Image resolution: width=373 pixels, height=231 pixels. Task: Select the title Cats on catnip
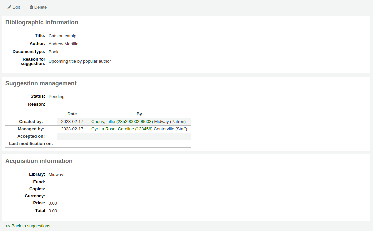coord(62,36)
